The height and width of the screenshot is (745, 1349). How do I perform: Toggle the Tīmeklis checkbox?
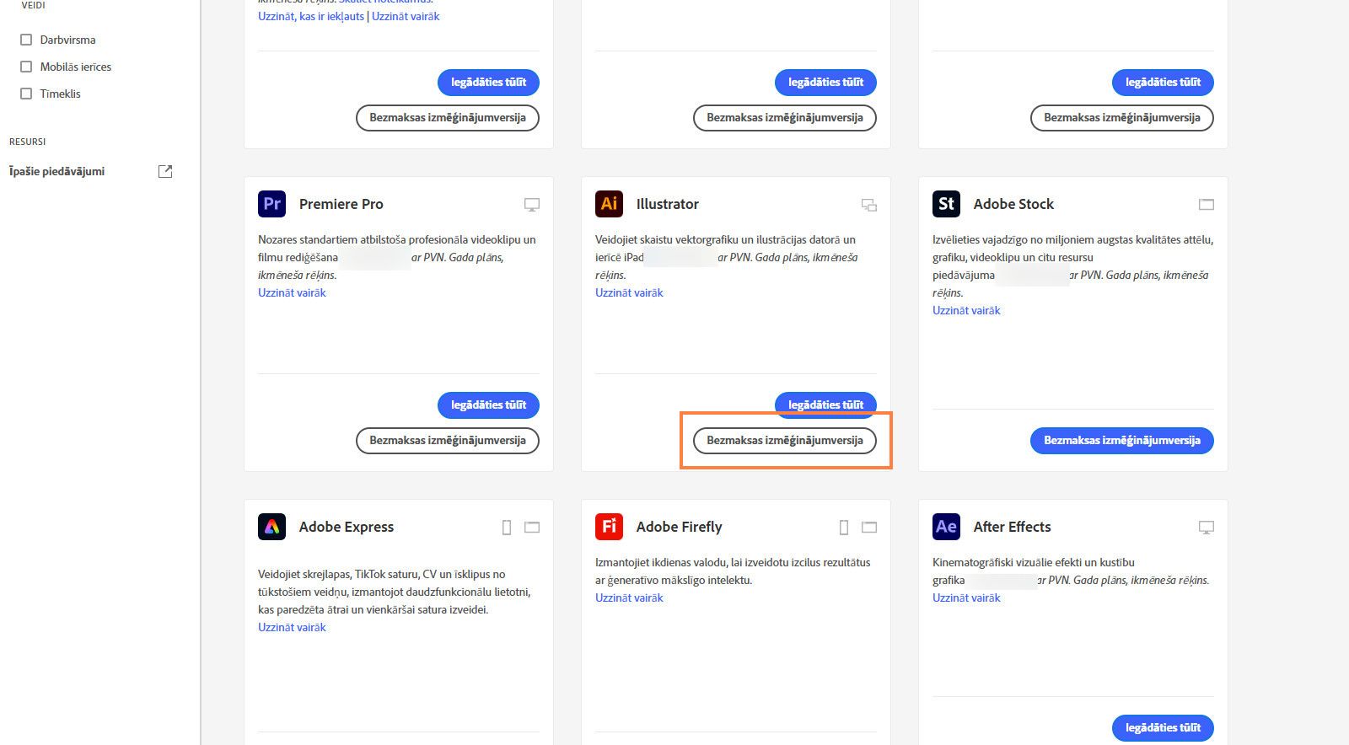tap(26, 94)
